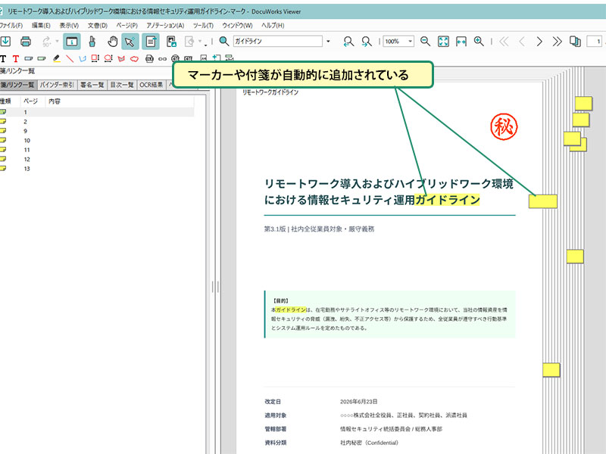This screenshot has height=454, width=606.
Task: Click the fit whole page icon
Action: point(443,42)
